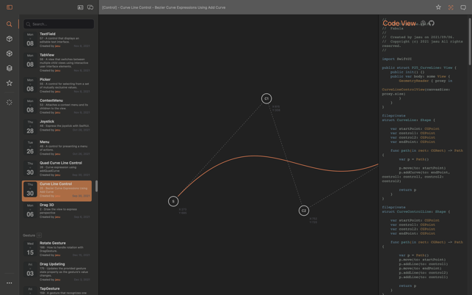Viewport: 472px width, 295px height.
Task: Open the search section in sidebar
Action: (x=10, y=24)
